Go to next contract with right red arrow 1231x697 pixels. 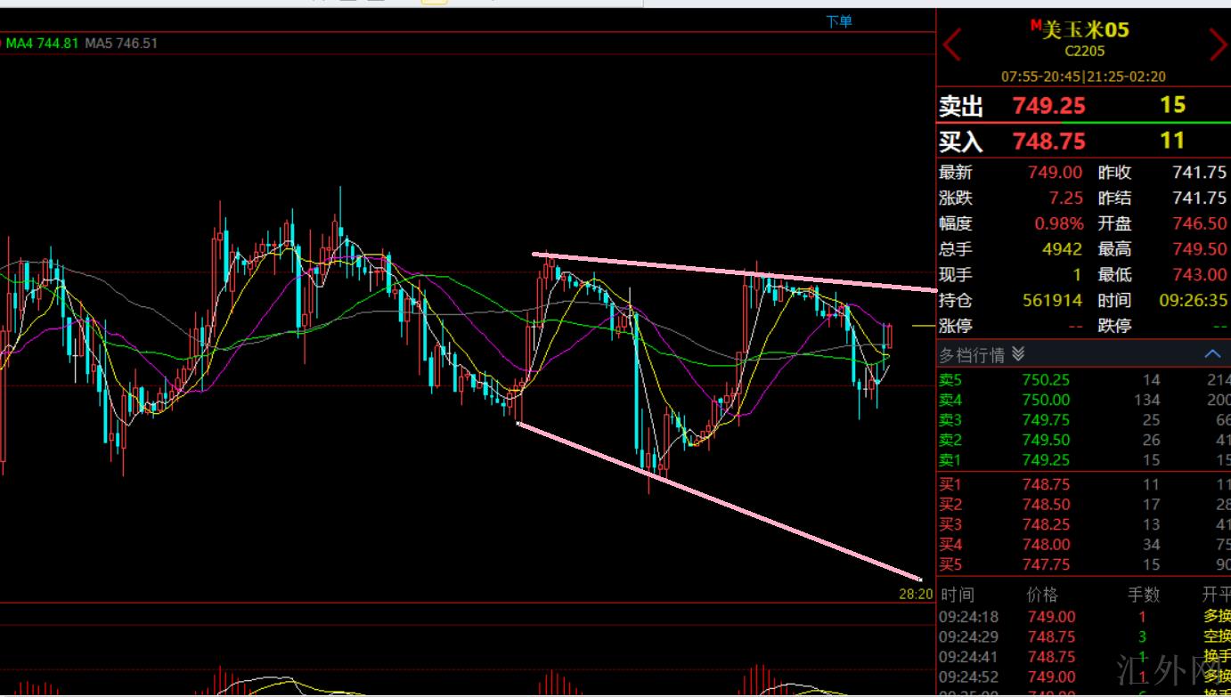pyautogui.click(x=1218, y=45)
